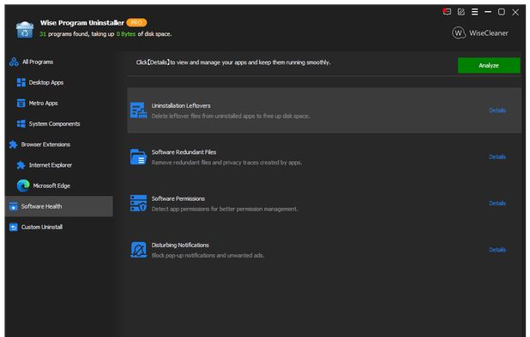The height and width of the screenshot is (337, 530).
Task: Click the Software Permissions title
Action: [x=178, y=198]
